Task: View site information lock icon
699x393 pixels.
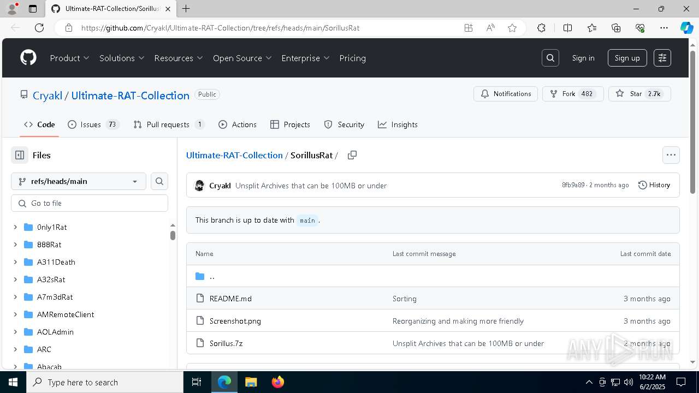Action: pyautogui.click(x=69, y=28)
